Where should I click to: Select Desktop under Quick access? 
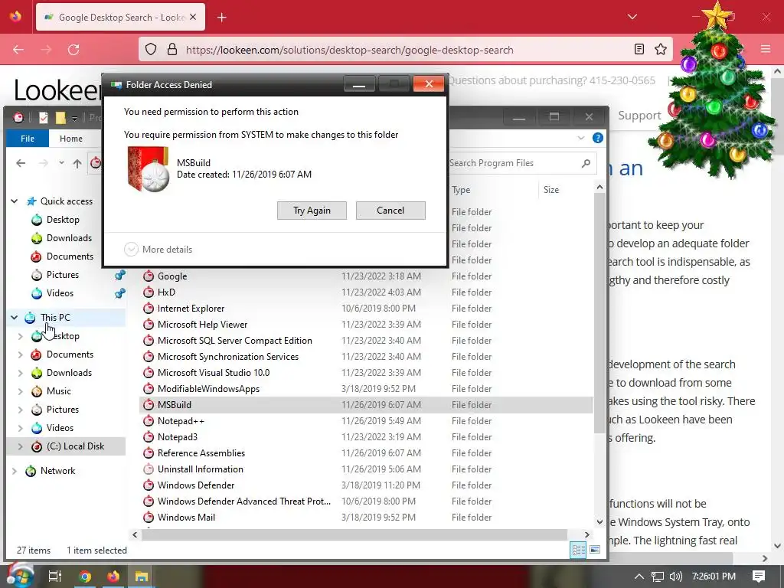[63, 220]
